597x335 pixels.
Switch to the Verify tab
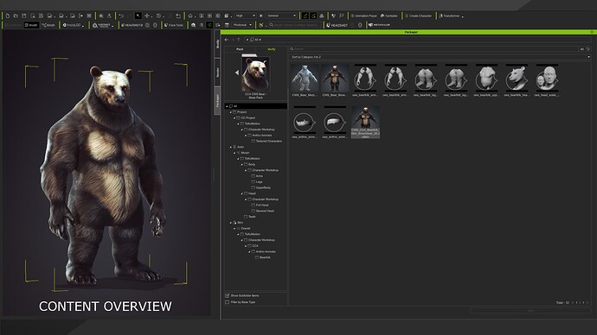tap(272, 49)
